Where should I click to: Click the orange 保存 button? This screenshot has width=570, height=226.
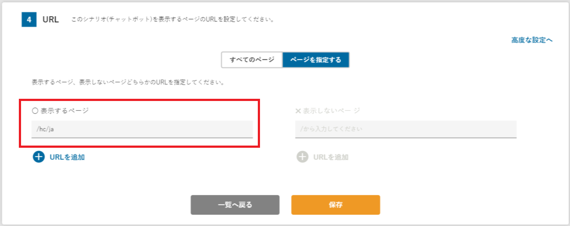[335, 205]
